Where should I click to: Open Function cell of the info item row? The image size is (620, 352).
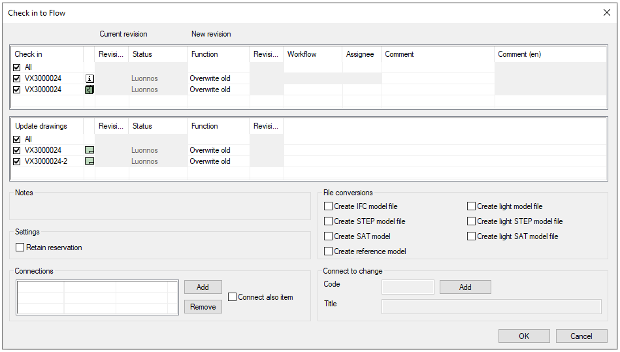tap(218, 78)
